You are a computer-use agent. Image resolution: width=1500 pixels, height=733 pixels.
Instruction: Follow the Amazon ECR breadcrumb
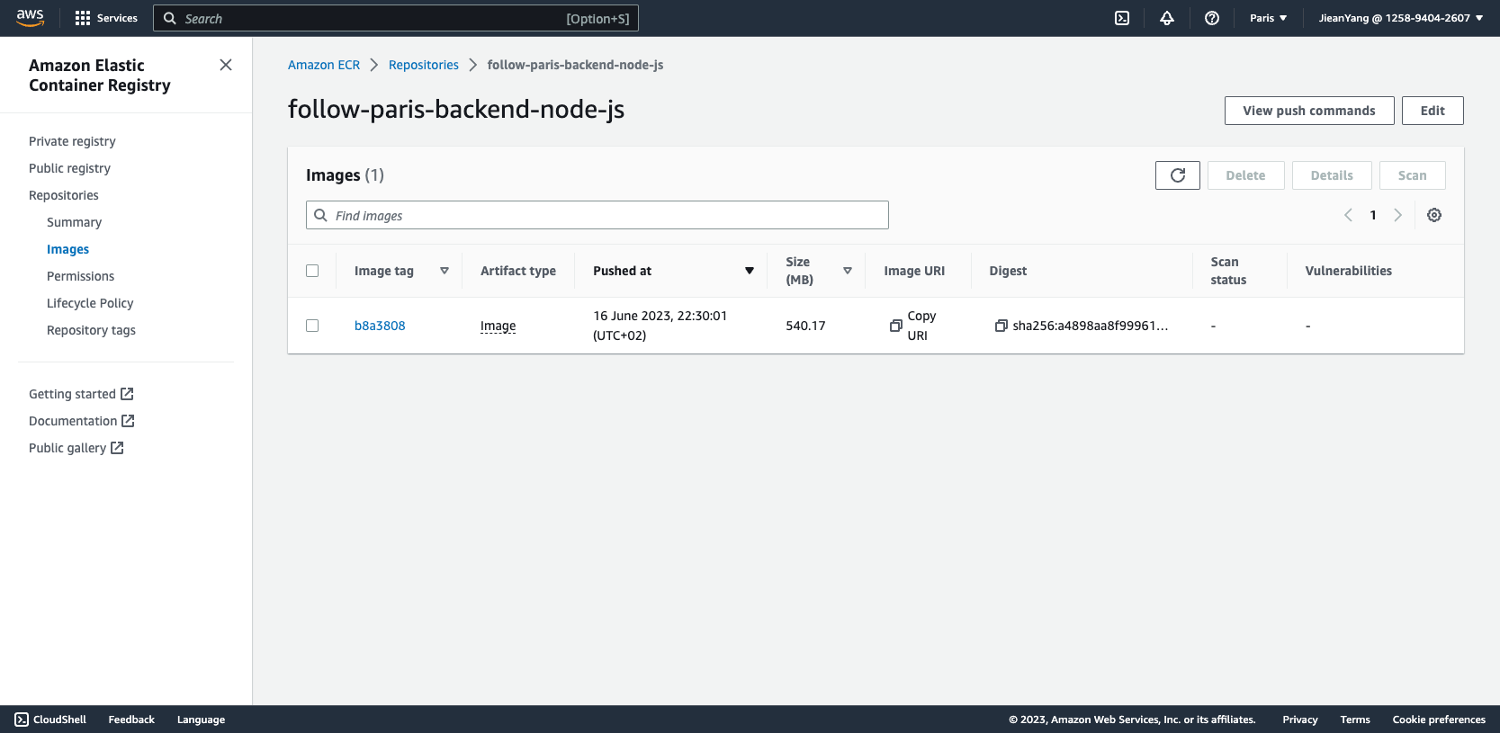pyautogui.click(x=324, y=65)
